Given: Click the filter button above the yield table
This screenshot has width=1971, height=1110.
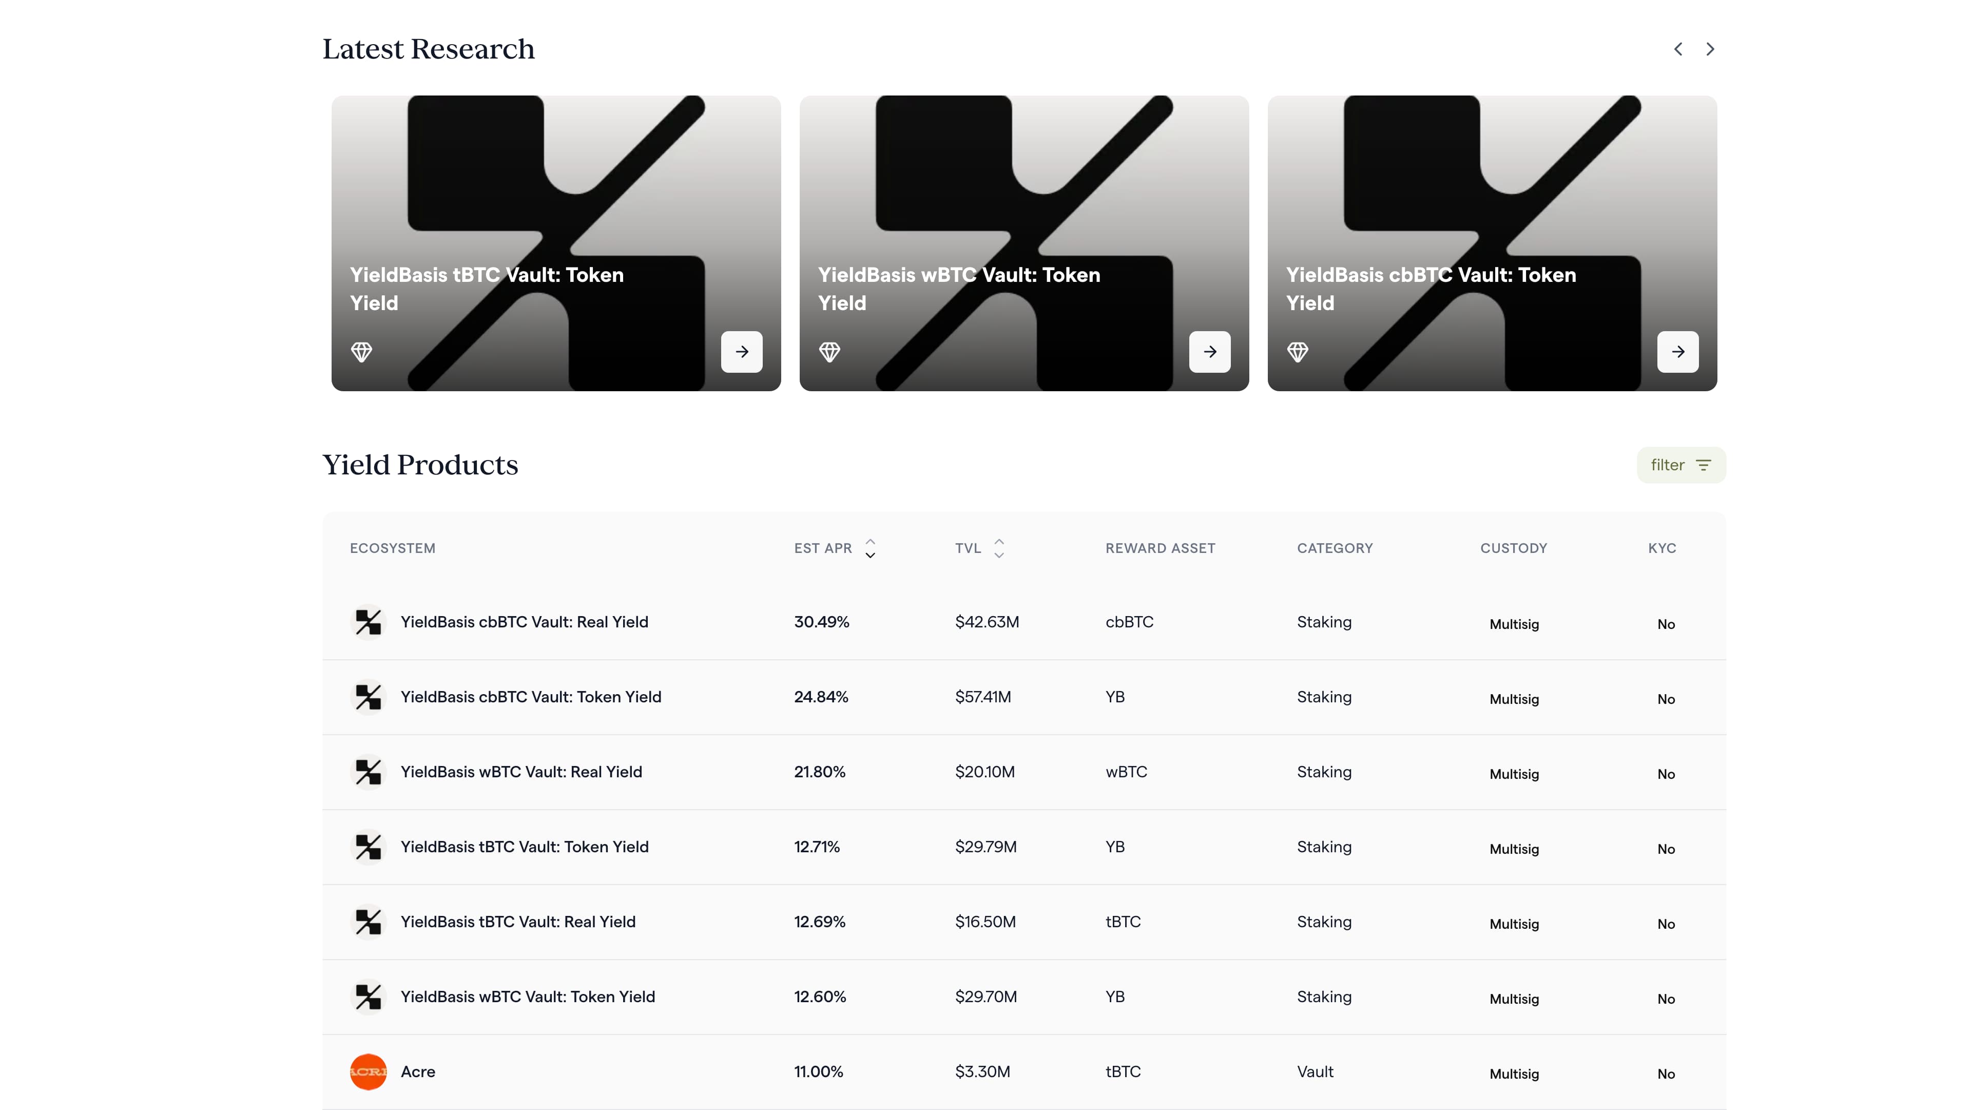Looking at the screenshot, I should coord(1680,465).
